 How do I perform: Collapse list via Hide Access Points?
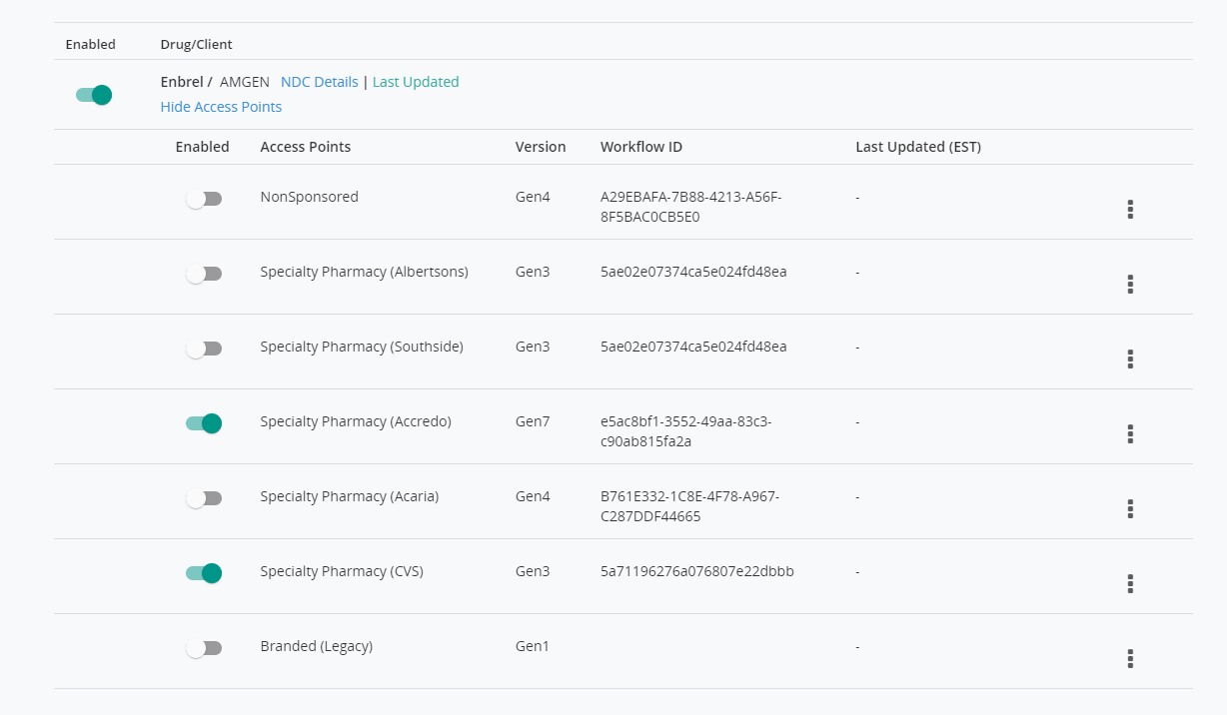tap(221, 107)
